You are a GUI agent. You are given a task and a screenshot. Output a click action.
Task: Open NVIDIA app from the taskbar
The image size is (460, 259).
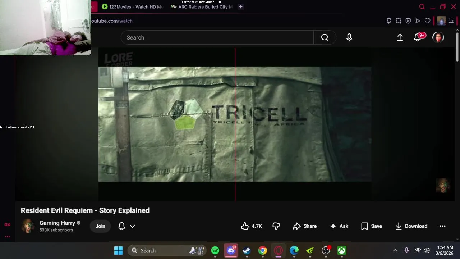coord(310,250)
